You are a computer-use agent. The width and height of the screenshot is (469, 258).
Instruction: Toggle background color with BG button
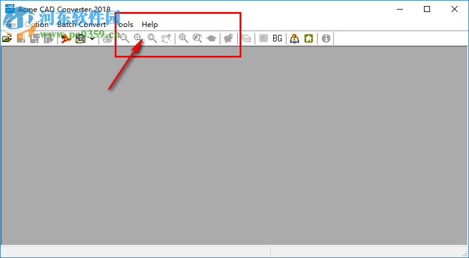[x=277, y=38]
